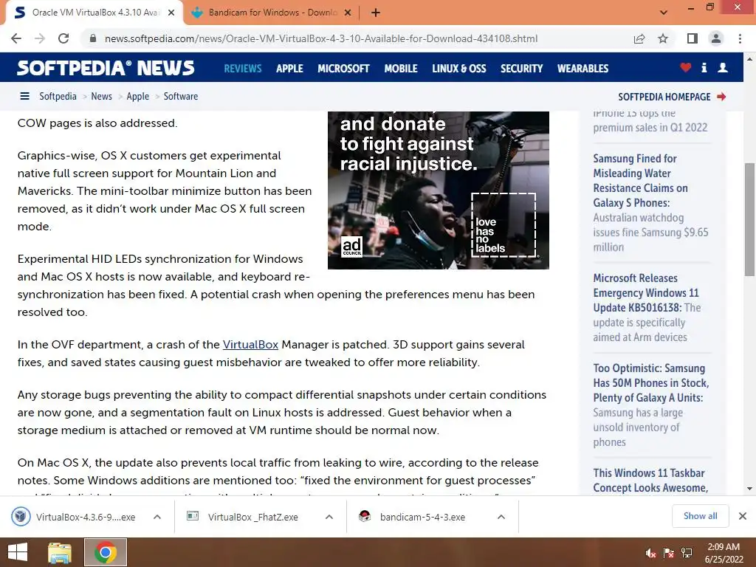Click the Chrome icon in the taskbar

point(106,552)
